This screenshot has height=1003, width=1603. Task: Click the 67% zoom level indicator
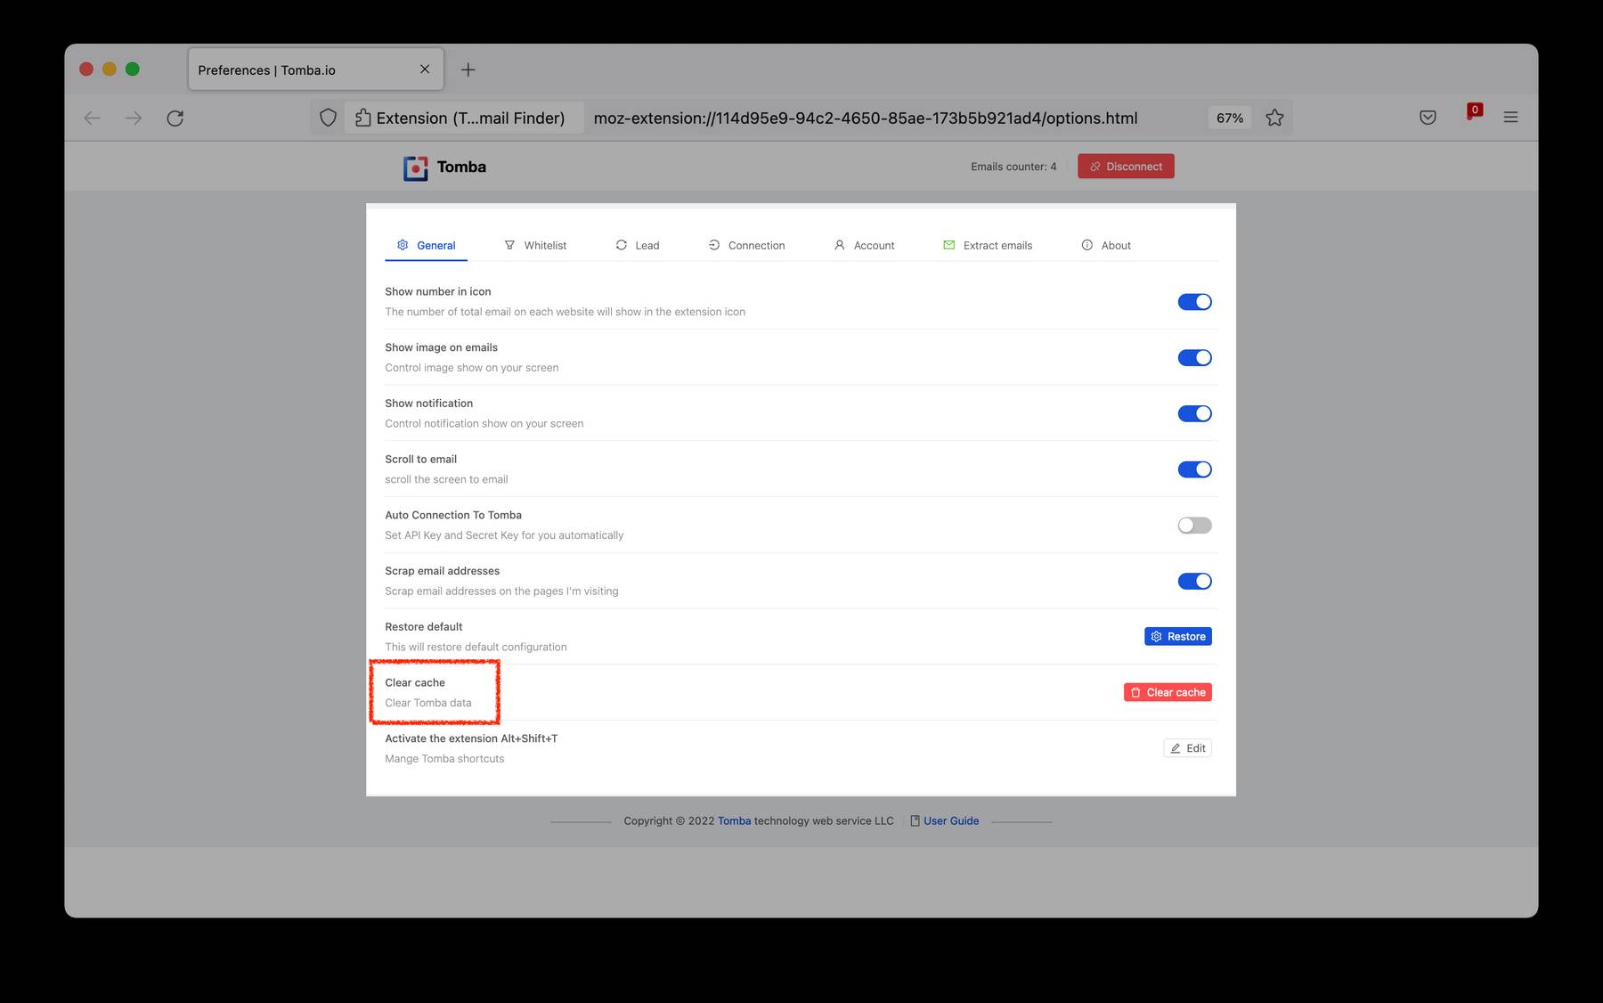(x=1230, y=118)
